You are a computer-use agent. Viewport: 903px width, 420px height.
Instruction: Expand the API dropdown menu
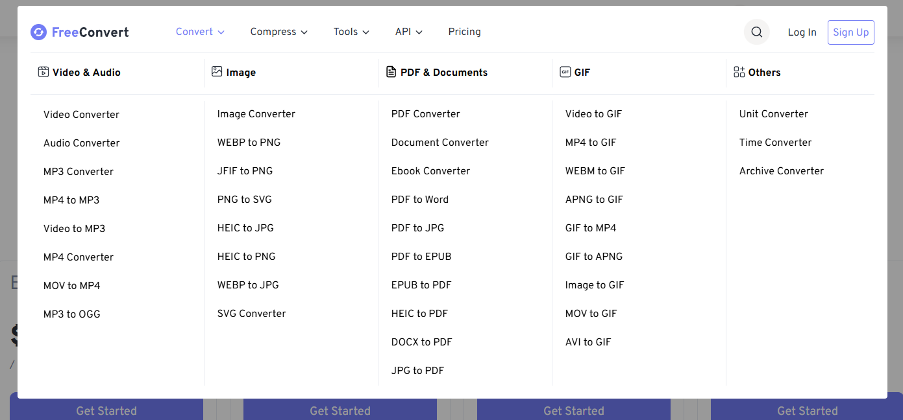tap(409, 32)
